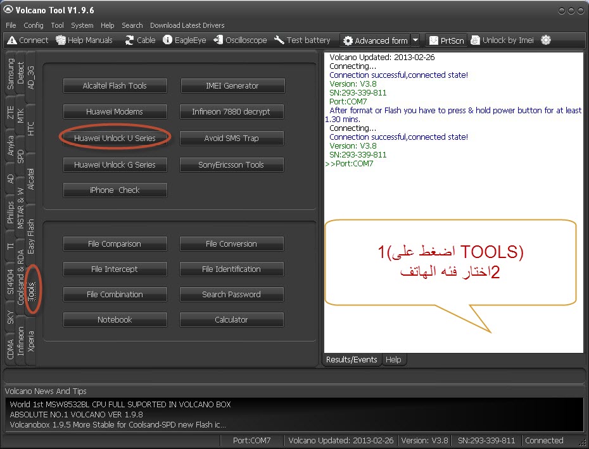Click the Connect warning icon
589x449 pixels.
pos(12,40)
